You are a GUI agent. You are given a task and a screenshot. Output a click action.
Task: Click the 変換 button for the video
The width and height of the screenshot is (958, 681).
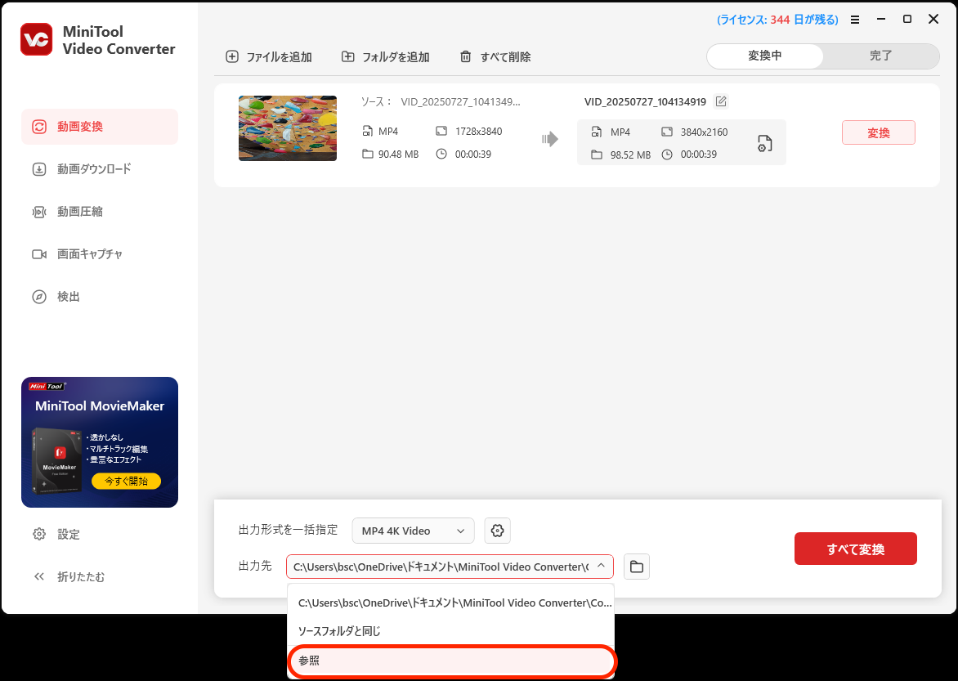tap(879, 132)
